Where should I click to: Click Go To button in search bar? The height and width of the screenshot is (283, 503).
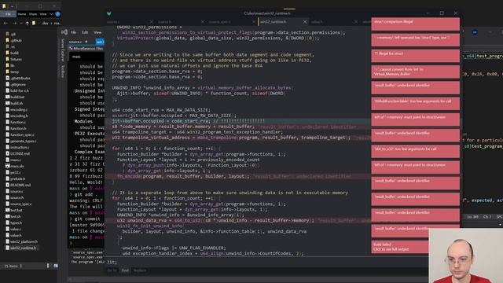click(112, 270)
